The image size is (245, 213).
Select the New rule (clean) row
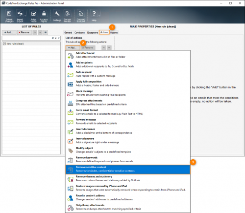click(31, 44)
